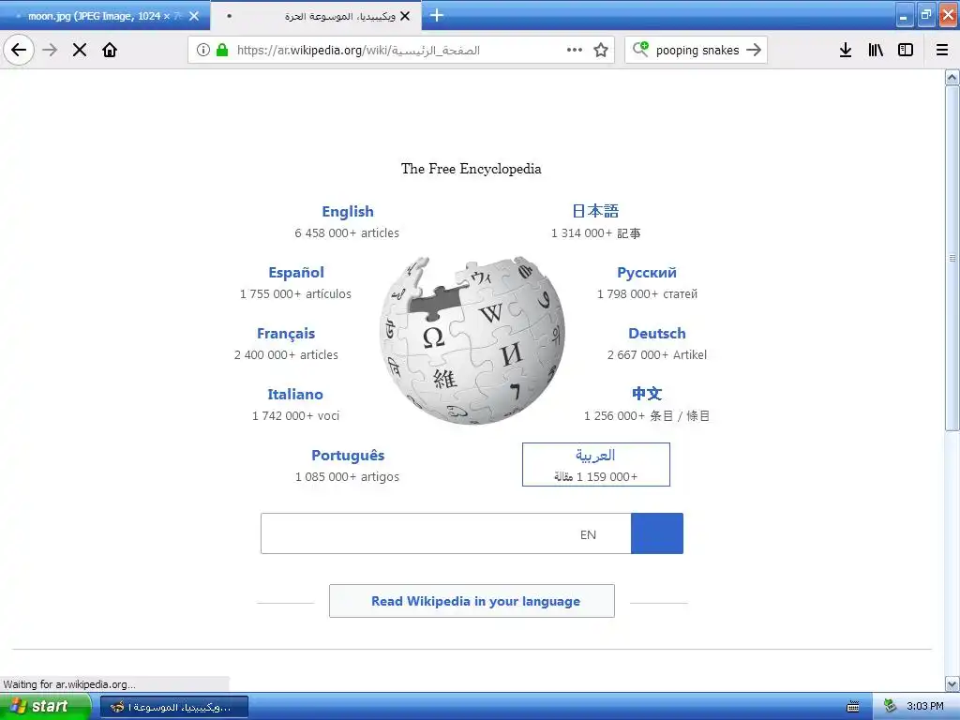The height and width of the screenshot is (720, 960).
Task: Click scrollbar down arrow
Action: (952, 683)
